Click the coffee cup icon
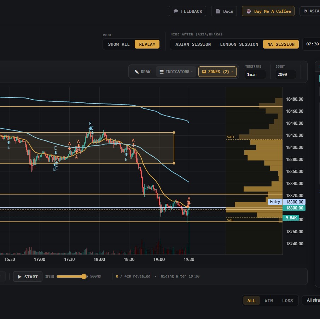Screen dimensions: 320x319 click(249, 11)
